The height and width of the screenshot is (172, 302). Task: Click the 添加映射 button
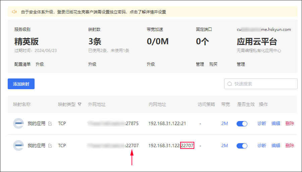pyautogui.click(x=21, y=84)
